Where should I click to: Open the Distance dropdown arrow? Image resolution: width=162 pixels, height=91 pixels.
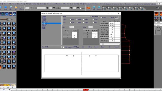point(47,8)
